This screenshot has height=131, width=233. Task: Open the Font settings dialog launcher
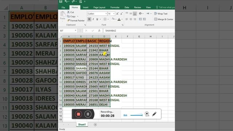click(x=123, y=25)
